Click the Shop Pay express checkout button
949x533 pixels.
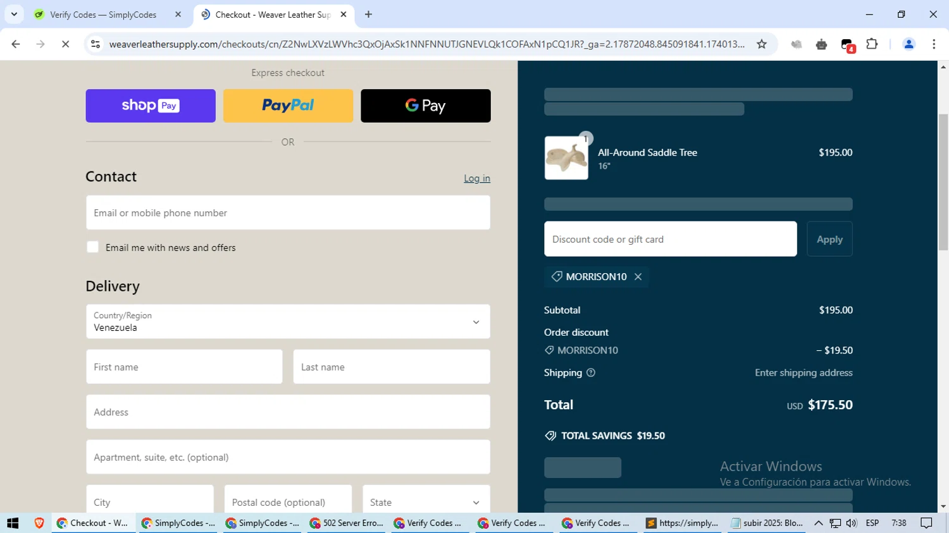click(x=151, y=106)
